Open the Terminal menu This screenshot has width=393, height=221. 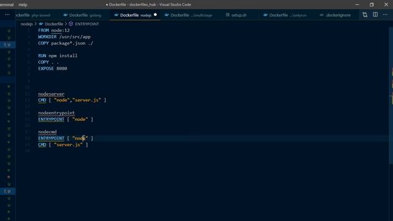7,4
